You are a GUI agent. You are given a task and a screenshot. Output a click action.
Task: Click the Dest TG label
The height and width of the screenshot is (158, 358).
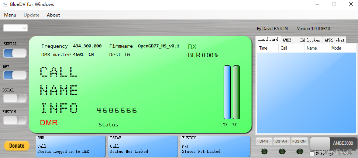click(x=120, y=54)
